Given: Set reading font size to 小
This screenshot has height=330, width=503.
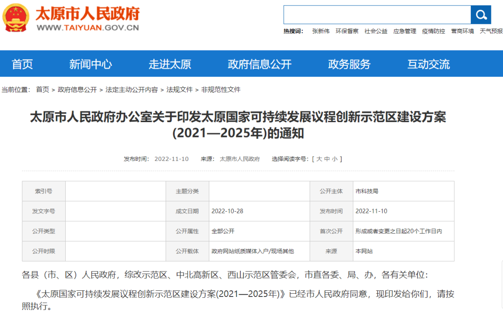Looking at the screenshot, I should pyautogui.click(x=334, y=159).
